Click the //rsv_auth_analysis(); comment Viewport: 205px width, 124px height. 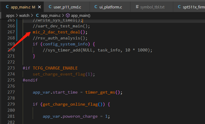(x=60, y=38)
